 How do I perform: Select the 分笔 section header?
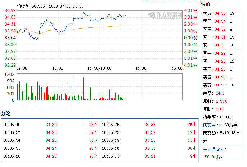6,113
